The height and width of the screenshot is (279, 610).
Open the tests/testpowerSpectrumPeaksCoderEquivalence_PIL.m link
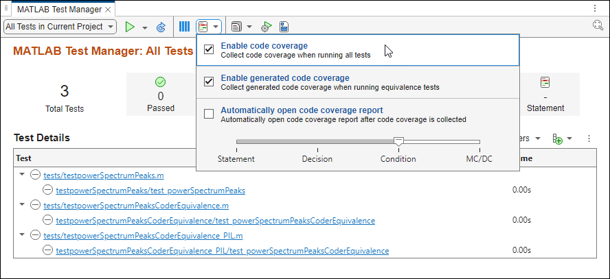coord(143,236)
